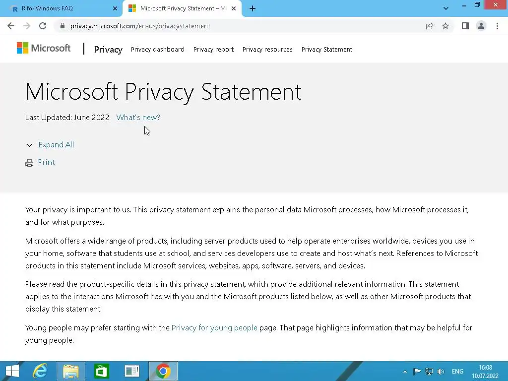This screenshot has height=381, width=508.
Task: Open the Windows Start button
Action: click(x=12, y=371)
